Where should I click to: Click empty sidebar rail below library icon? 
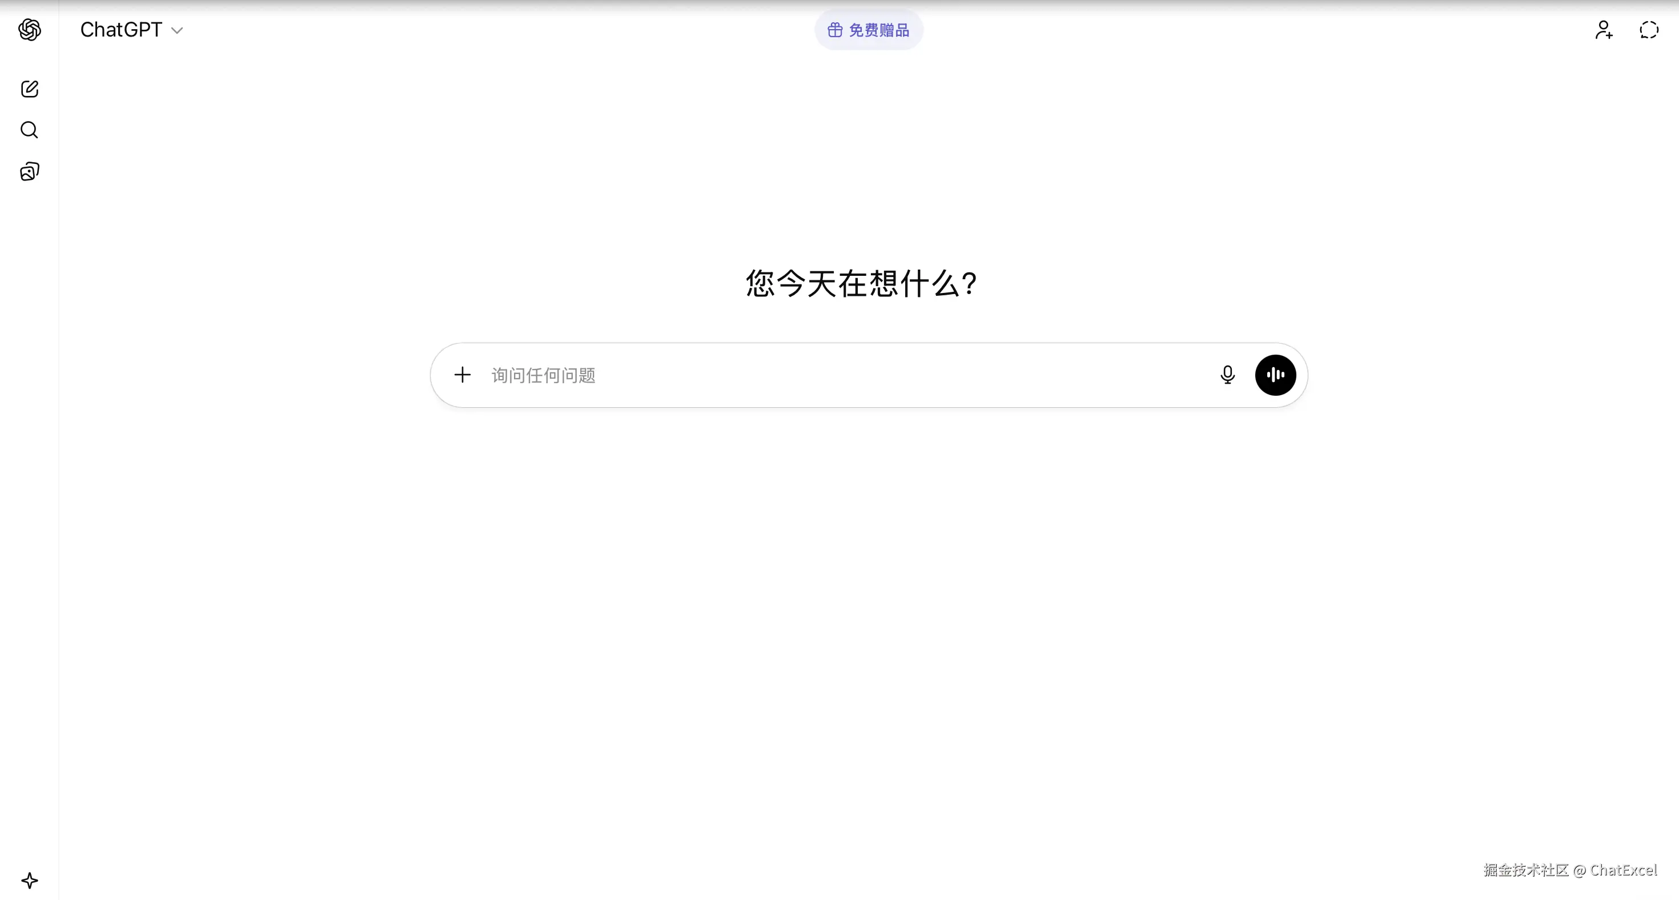29,456
